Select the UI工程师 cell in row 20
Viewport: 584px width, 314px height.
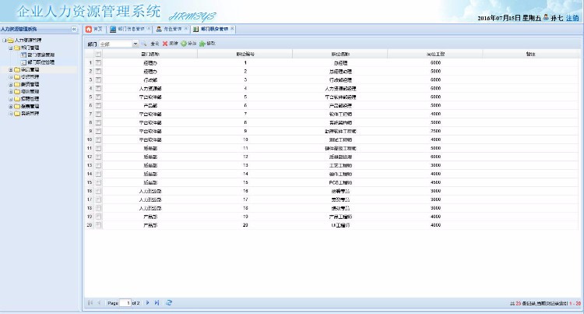[x=340, y=225]
